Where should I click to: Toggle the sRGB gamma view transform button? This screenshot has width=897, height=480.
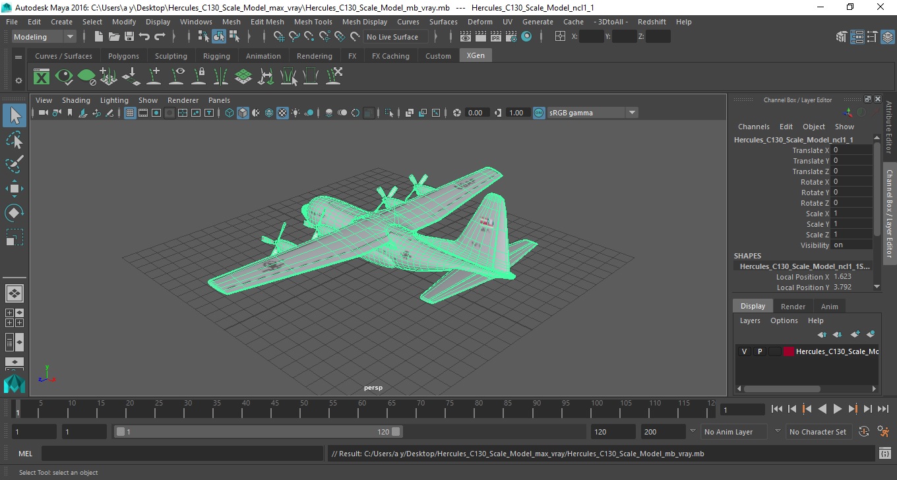[x=539, y=113]
